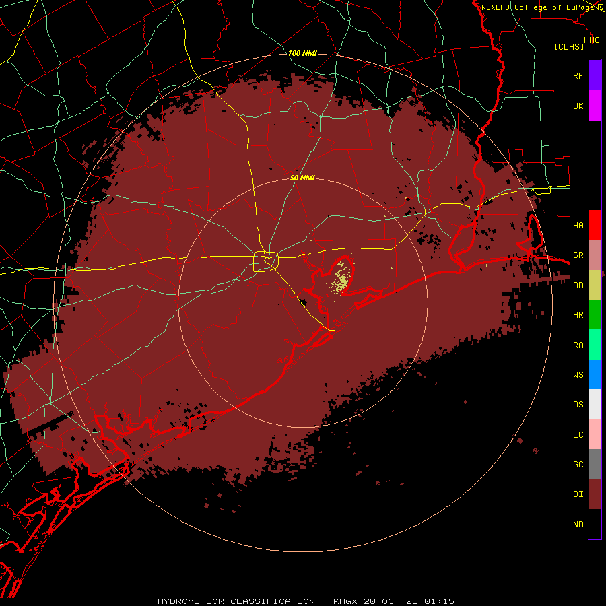This screenshot has height=606, width=606.
Task: Select the GR color swatch in legend
Action: (x=595, y=255)
